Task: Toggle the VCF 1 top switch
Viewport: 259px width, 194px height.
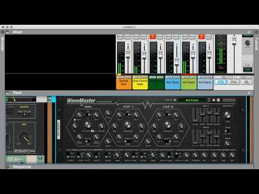Action: pyautogui.click(x=128, y=114)
